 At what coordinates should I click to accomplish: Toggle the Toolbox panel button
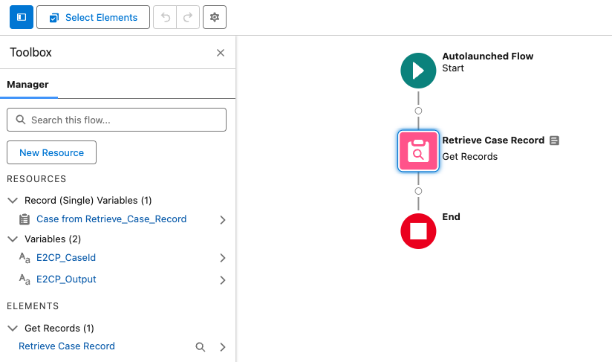point(22,17)
